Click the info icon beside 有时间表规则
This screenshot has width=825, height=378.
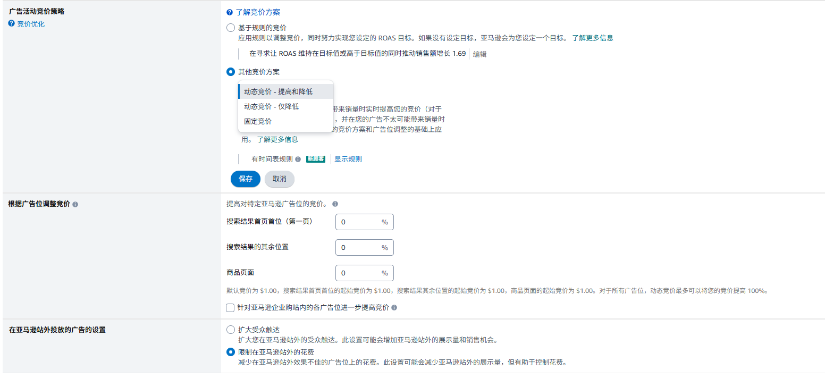click(298, 159)
